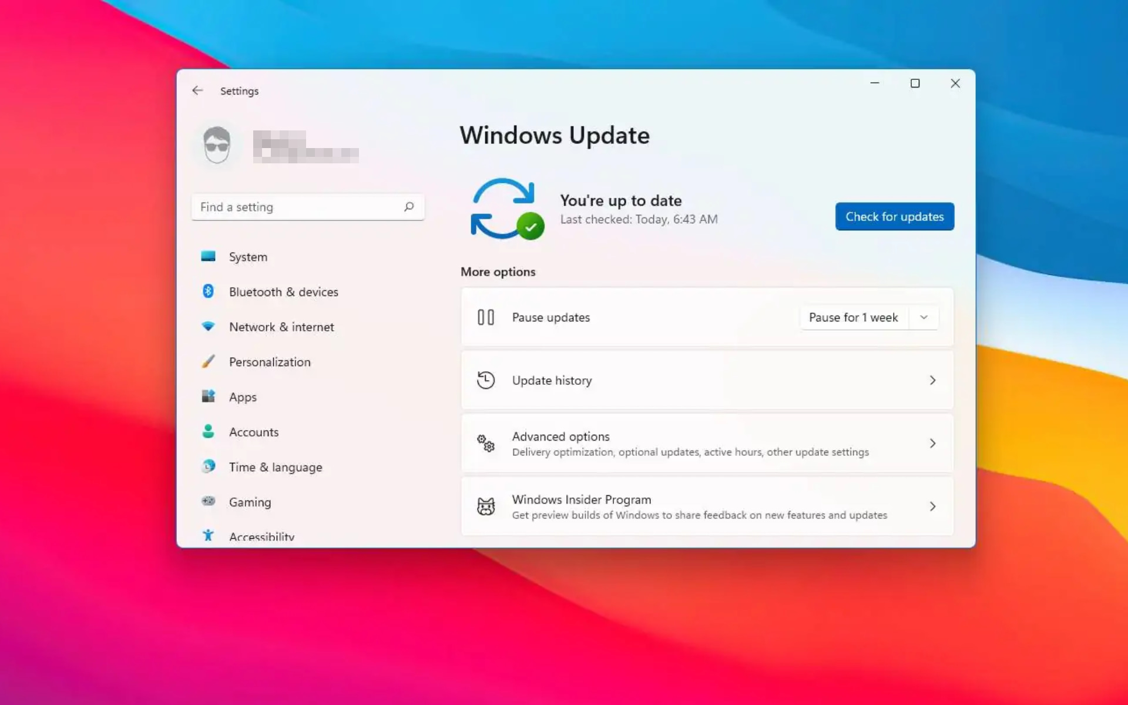The width and height of the screenshot is (1128, 705).
Task: Click Check for updates button
Action: coord(894,215)
